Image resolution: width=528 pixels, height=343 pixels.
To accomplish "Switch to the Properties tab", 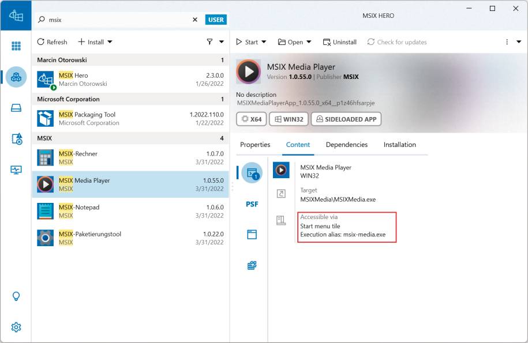I will 255,145.
